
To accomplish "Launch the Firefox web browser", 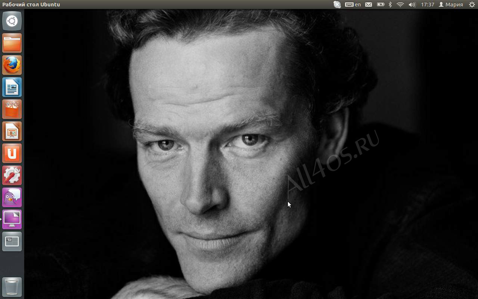I will pyautogui.click(x=12, y=65).
